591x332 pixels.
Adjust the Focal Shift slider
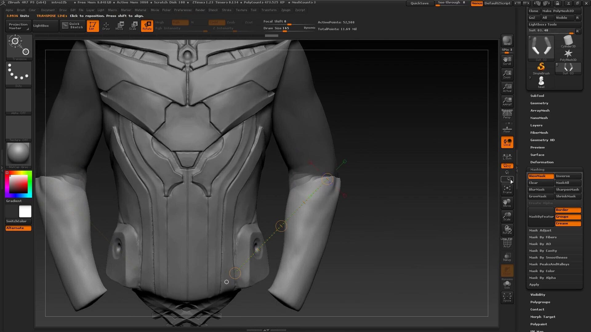tap(289, 22)
